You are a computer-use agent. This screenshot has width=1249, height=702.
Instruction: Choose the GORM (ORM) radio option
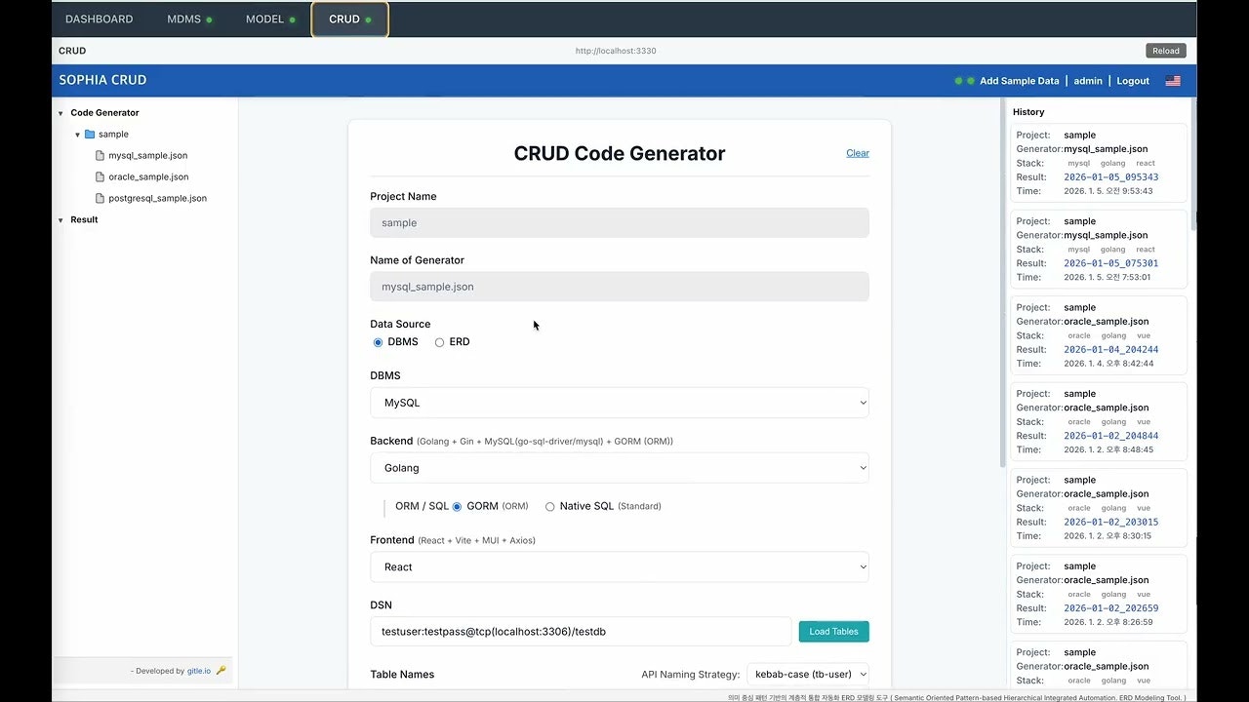tap(457, 507)
